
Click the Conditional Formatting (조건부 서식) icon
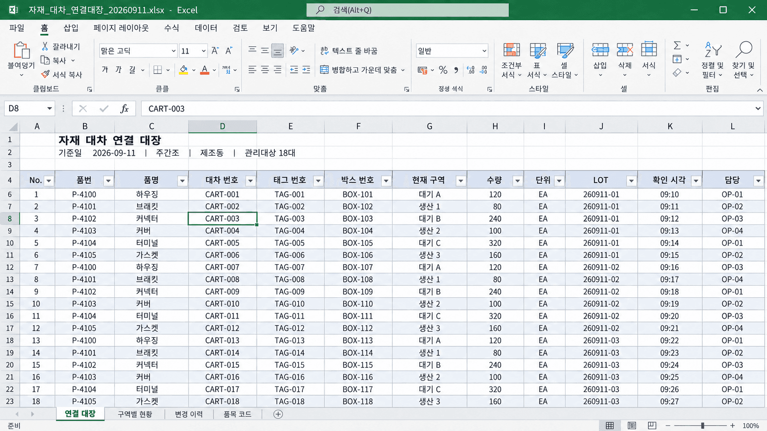(x=511, y=50)
